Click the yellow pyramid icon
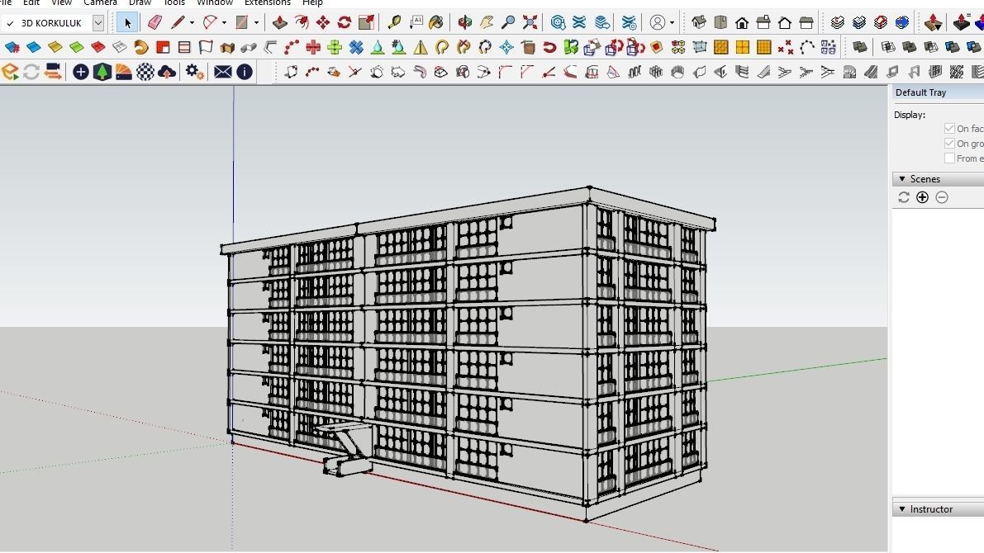This screenshot has width=984, height=553. click(420, 48)
